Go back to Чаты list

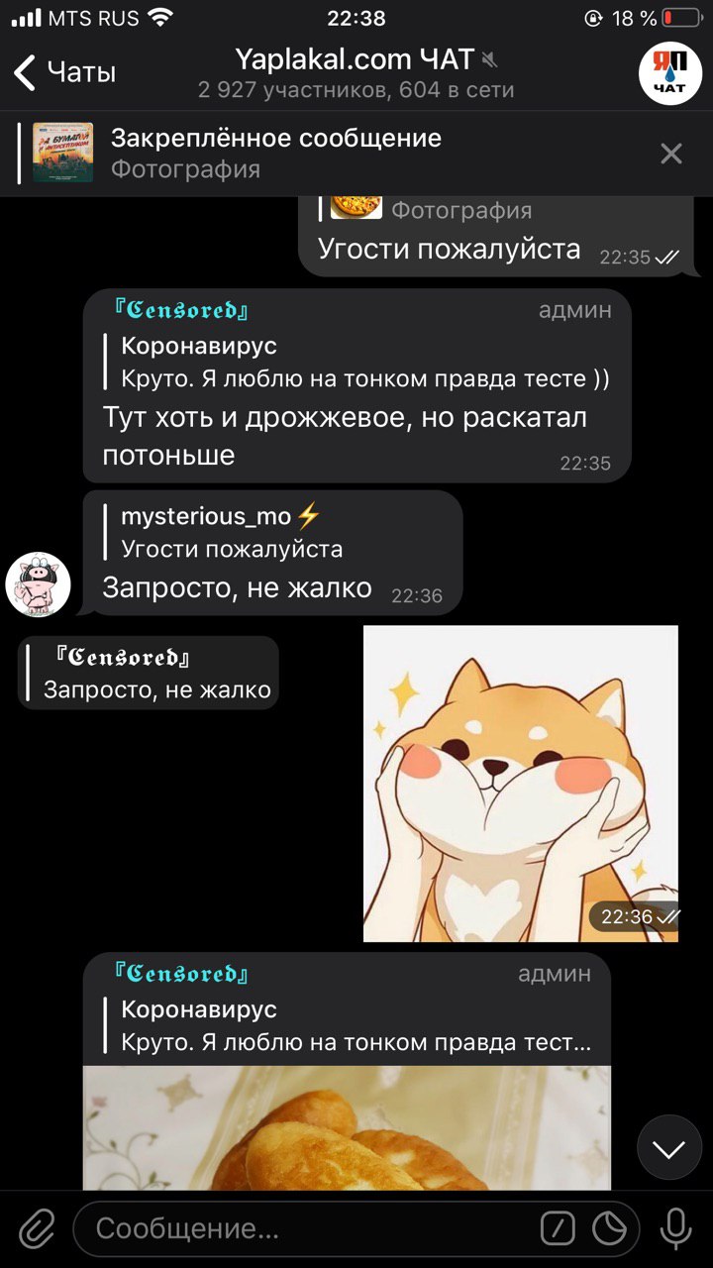[x=64, y=72]
